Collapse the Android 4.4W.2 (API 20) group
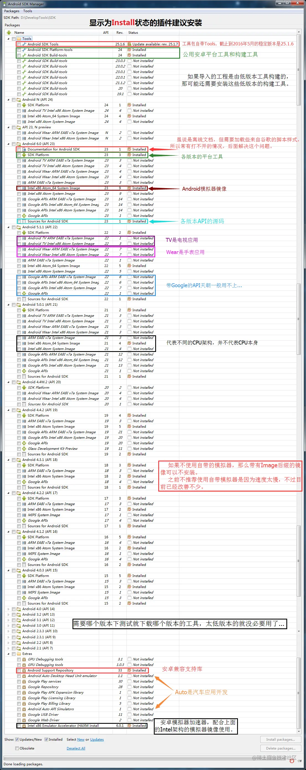Viewport: 306px width, 770px height. pos(8,382)
